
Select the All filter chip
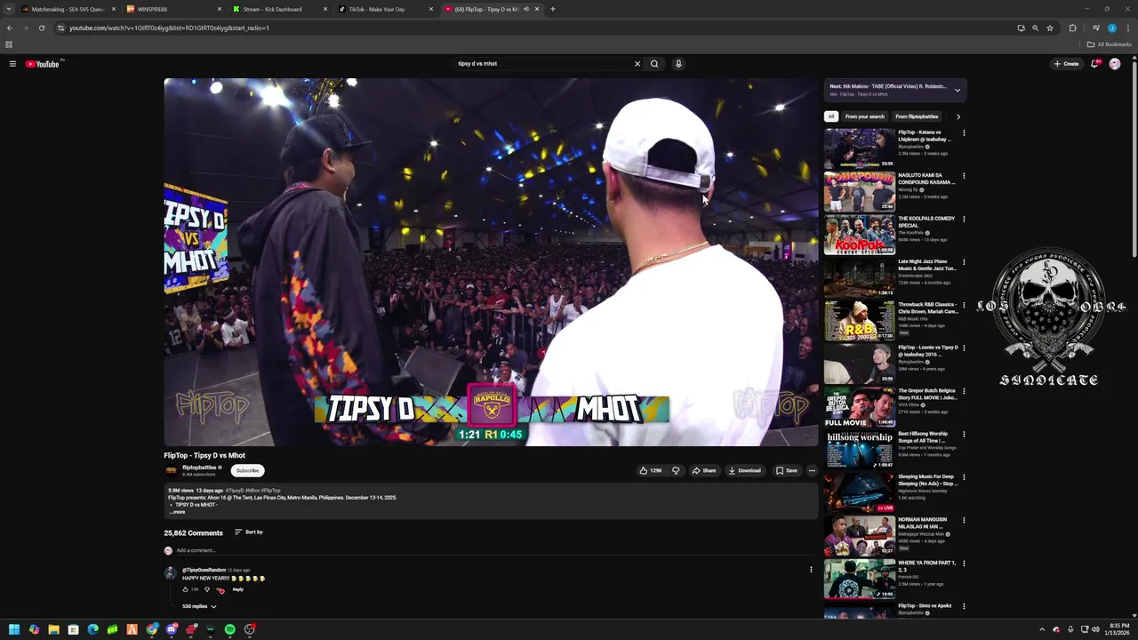831,116
